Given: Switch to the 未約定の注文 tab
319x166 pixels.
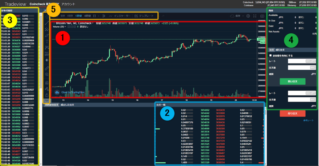Looking at the screenshot, I should click(x=51, y=105).
